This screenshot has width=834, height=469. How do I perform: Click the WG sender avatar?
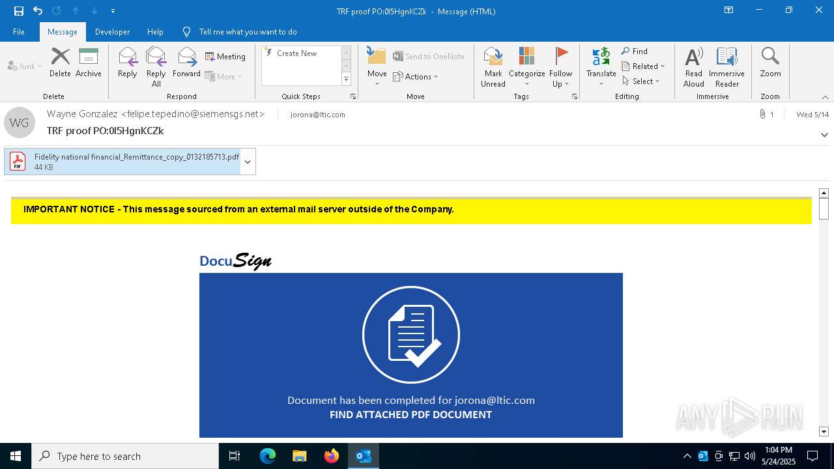point(20,122)
